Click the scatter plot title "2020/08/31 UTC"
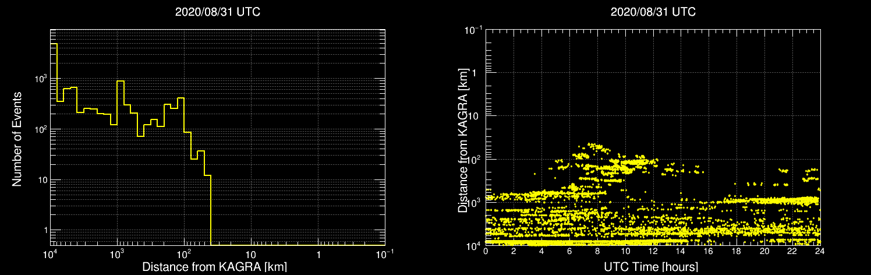 653,12
